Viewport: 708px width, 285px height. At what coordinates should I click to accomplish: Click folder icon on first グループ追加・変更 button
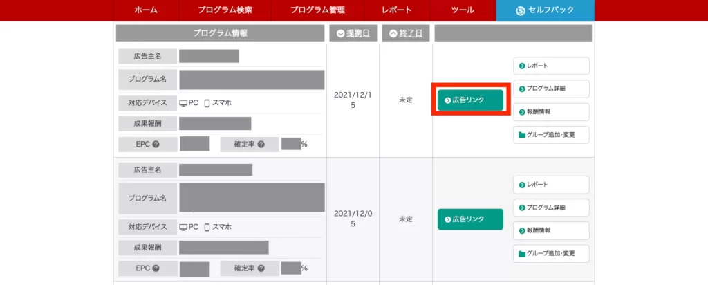pos(522,134)
